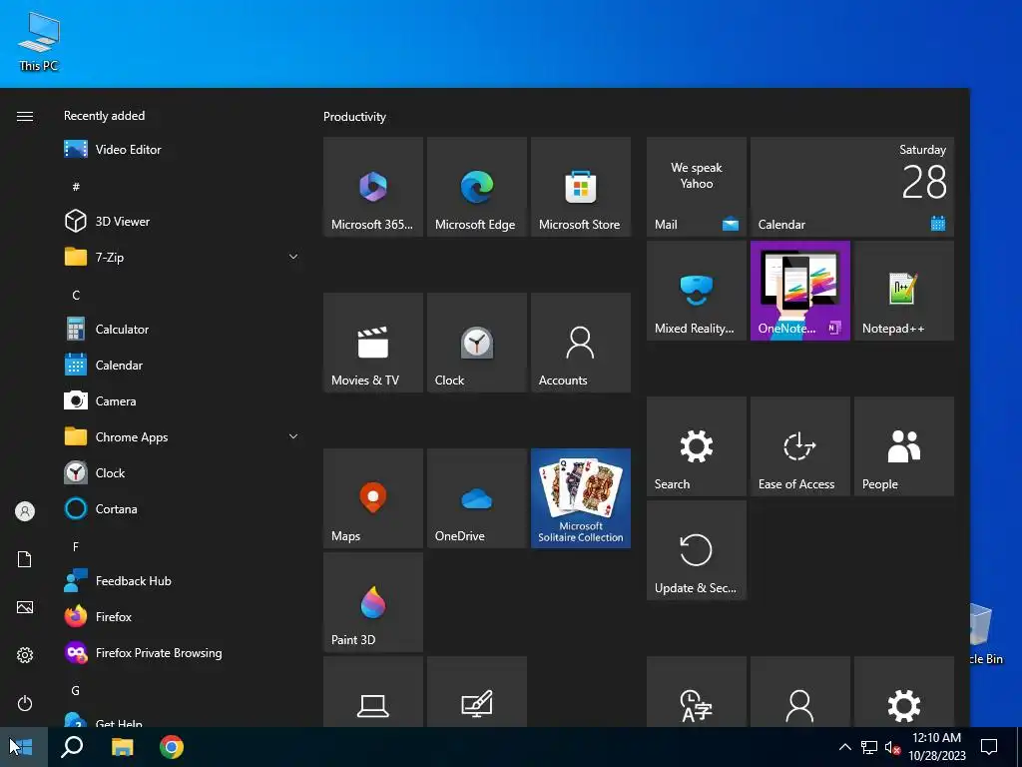Screen dimensions: 1022x767
Task: Open the Microsoft Store tile
Action: (581, 187)
